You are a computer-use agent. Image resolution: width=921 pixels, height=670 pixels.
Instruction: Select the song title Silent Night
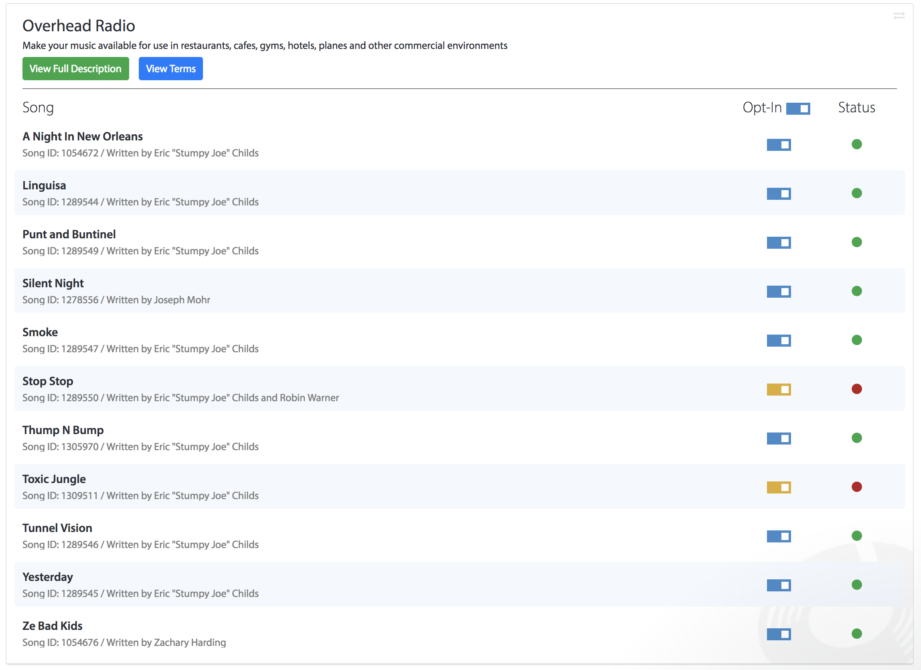pos(53,283)
